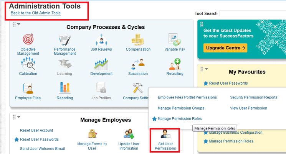Click the Upgrade Centre button
This screenshot has width=286, height=154.
[x=225, y=48]
